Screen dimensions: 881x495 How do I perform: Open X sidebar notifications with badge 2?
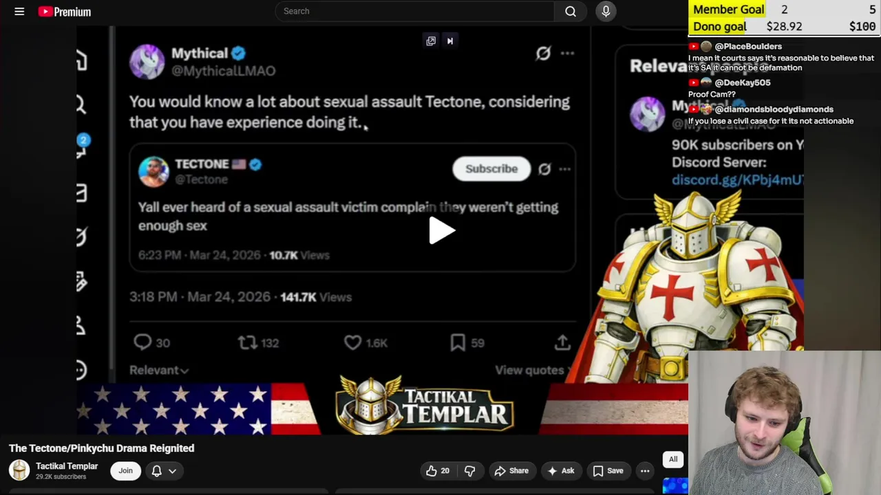tap(81, 146)
